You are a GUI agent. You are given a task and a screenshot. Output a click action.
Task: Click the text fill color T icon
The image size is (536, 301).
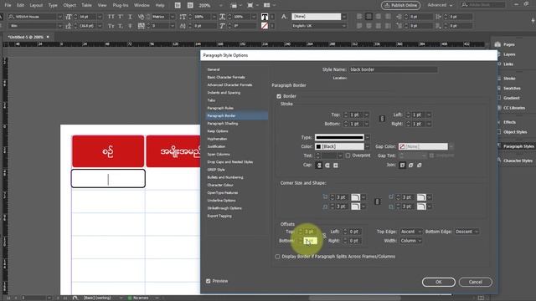coord(265,17)
